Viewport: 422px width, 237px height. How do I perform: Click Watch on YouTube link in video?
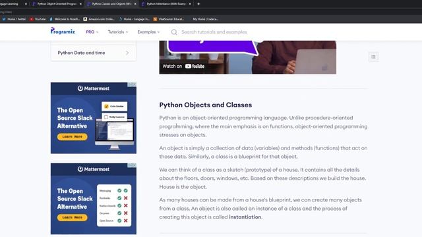pos(183,66)
